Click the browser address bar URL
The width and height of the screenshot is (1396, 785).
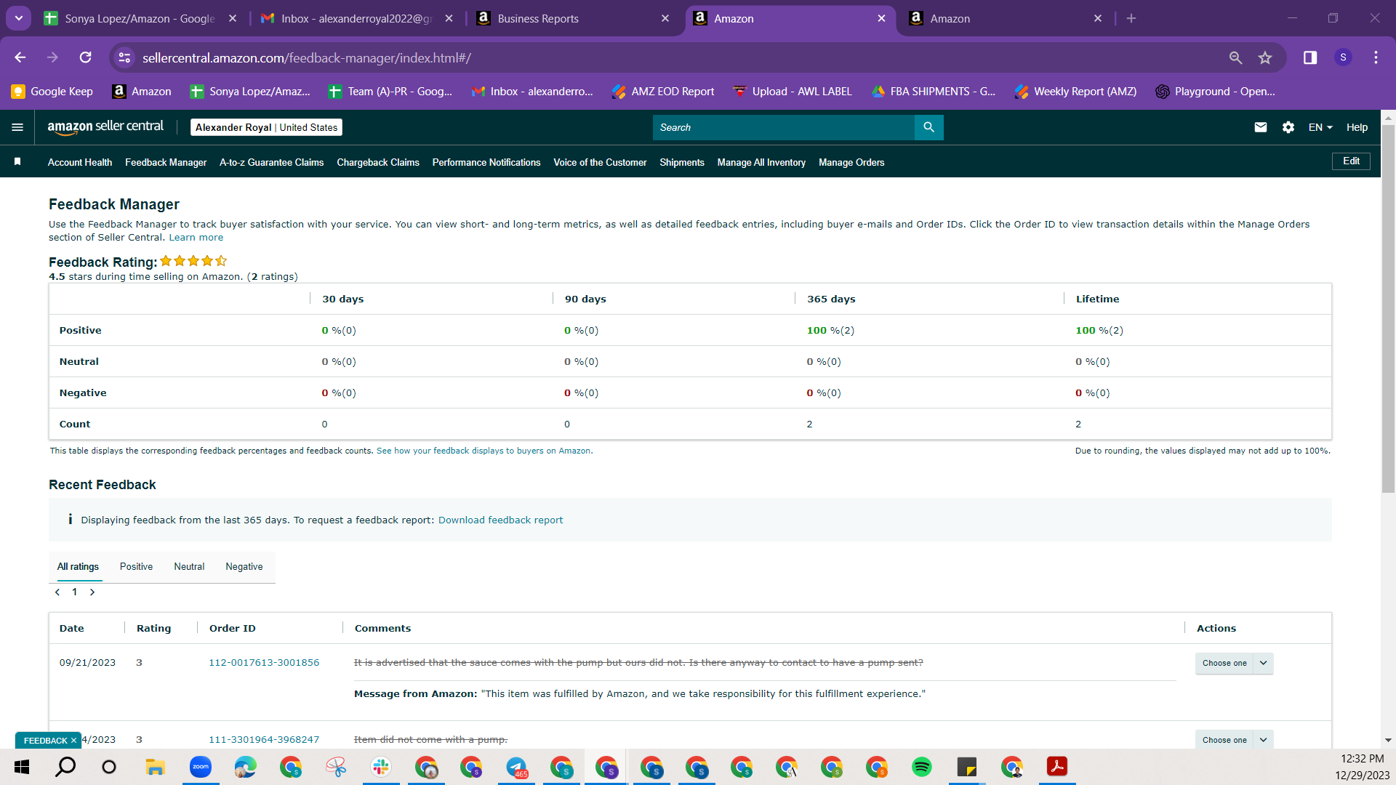click(306, 57)
